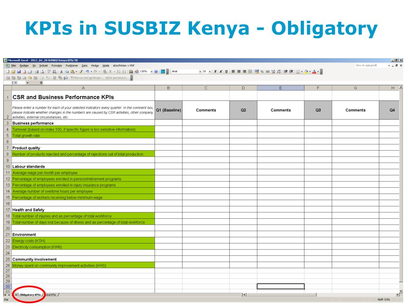Open the Data menu
Image resolution: width=408 pixels, height=306 pixels.
(x=84, y=66)
